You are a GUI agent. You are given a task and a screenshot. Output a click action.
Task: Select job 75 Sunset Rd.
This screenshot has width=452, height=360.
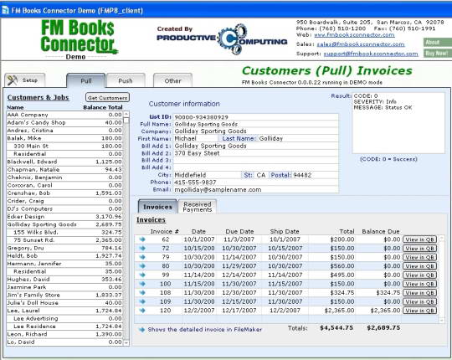click(64, 240)
